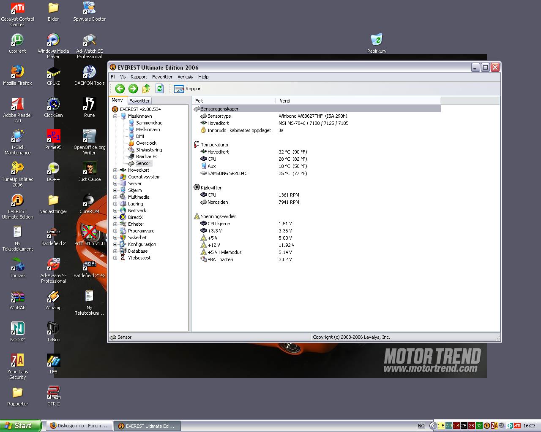
Task: Open the Fil menu
Action: click(x=113, y=77)
